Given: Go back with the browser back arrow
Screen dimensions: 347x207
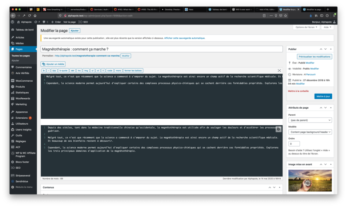Looking at the screenshot, I should pyautogui.click(x=13, y=16).
